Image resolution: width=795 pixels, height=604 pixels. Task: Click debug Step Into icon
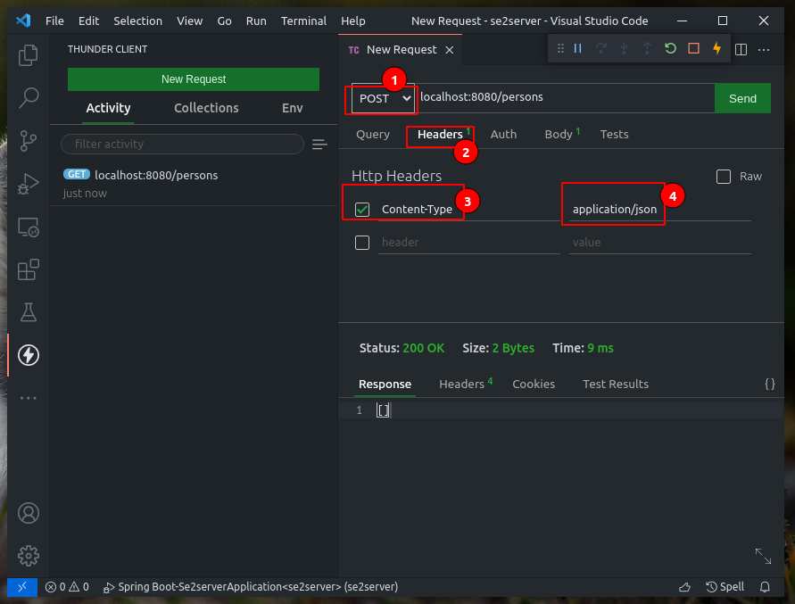(625, 48)
